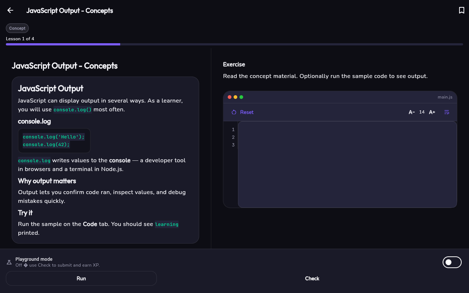Enable the Playground mode switch
469x293 pixels.
(x=452, y=262)
